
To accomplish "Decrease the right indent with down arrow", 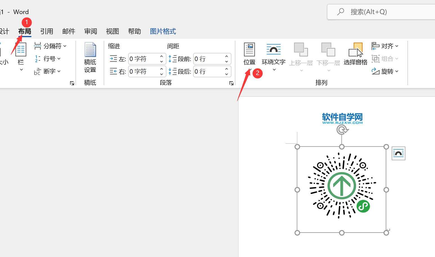I will coord(162,74).
